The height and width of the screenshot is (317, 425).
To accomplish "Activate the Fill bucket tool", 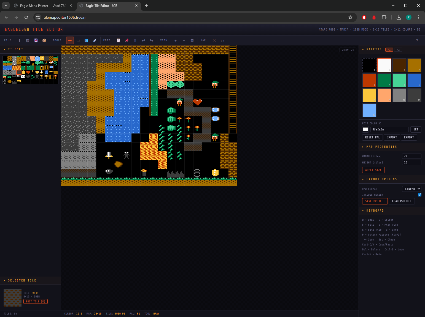I will pyautogui.click(x=86, y=40).
